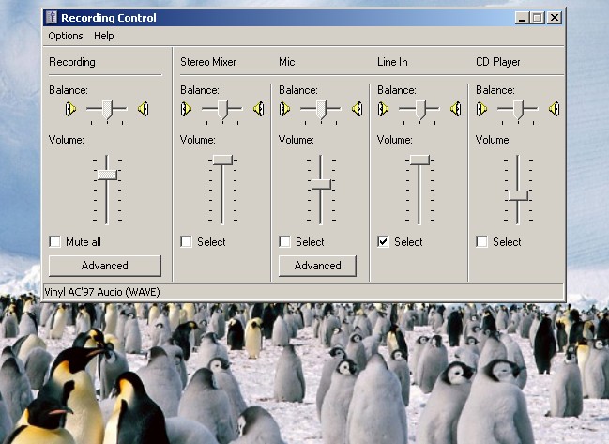
Task: Click the Recording column heading
Action: pyautogui.click(x=72, y=62)
